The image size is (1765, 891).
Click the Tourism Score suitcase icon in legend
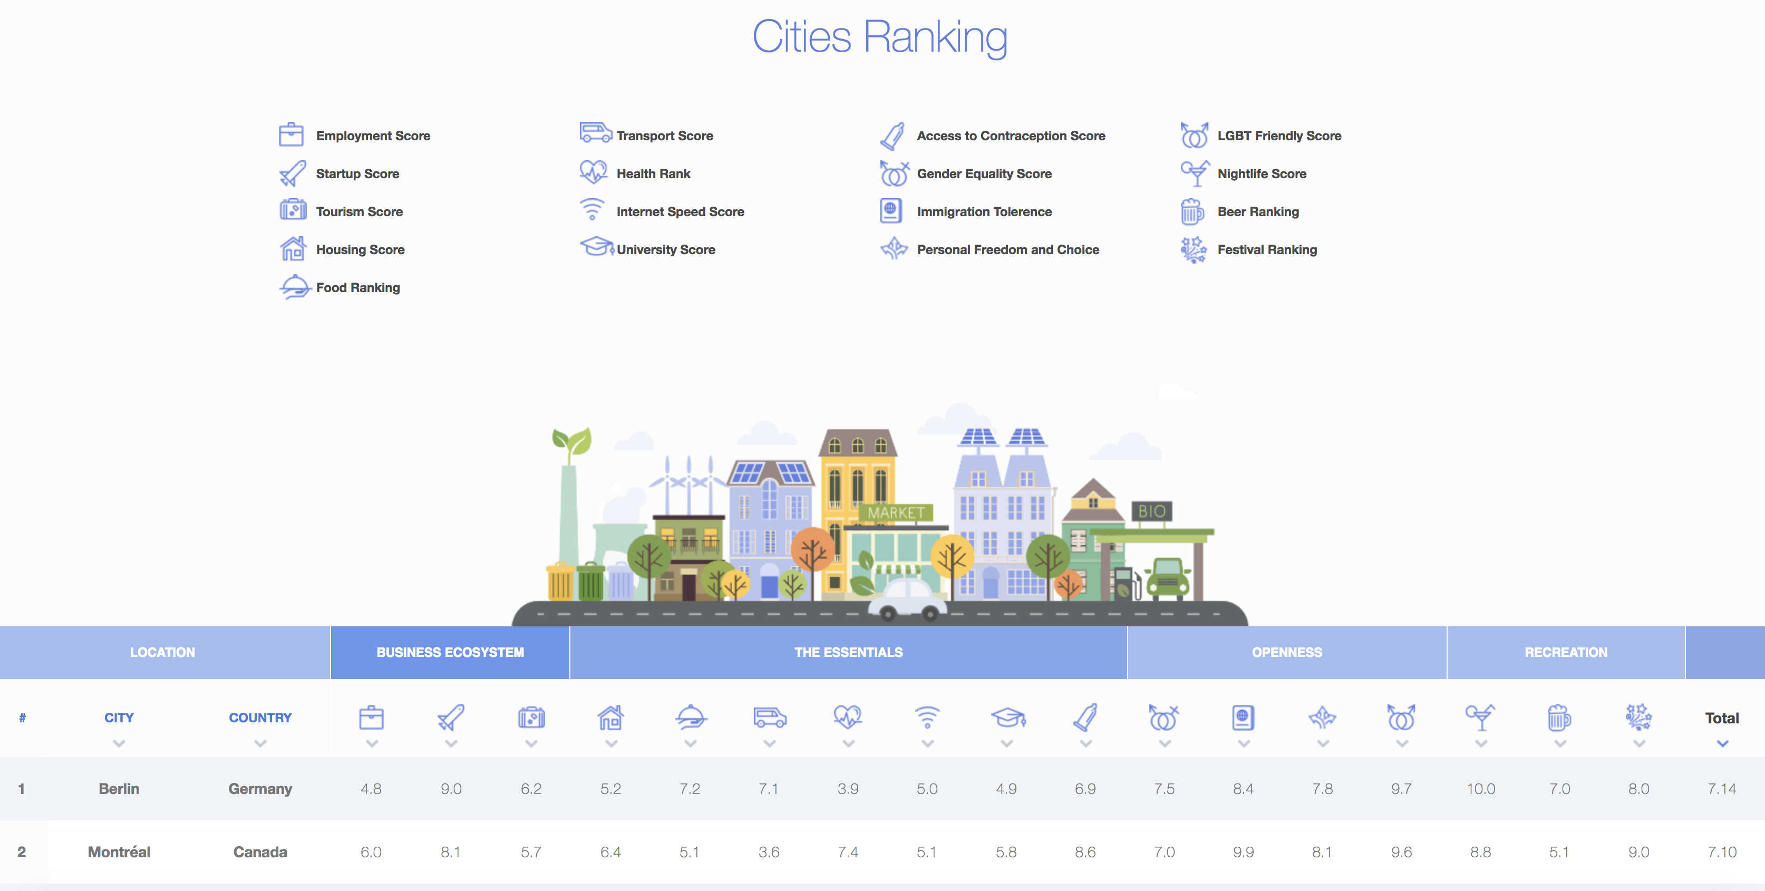(293, 210)
